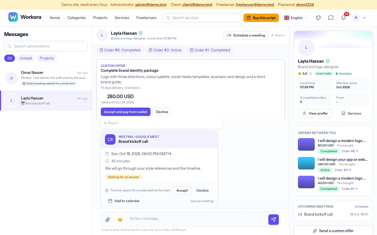Viewport: 377px width, 235px height.
Task: Decline the custom offer
Action: [162, 112]
